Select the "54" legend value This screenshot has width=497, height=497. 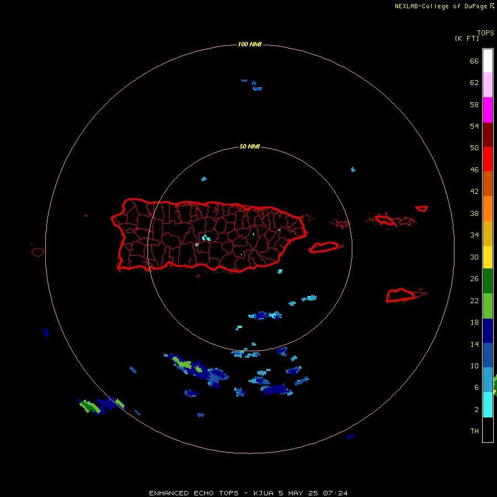[x=474, y=126]
